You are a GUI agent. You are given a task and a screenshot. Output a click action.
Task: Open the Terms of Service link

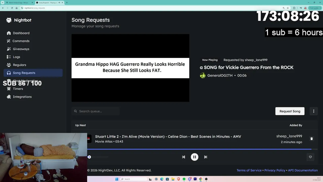tap(249, 170)
